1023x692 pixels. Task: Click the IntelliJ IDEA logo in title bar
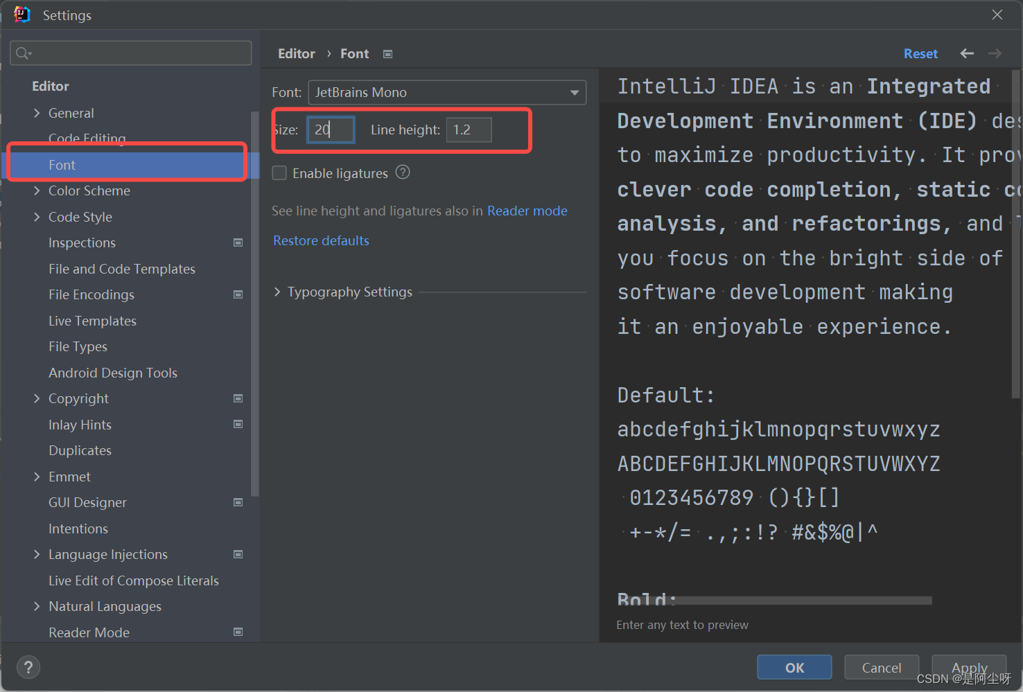[x=22, y=15]
